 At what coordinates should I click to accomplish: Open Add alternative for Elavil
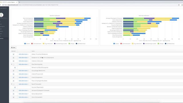point(24,64)
